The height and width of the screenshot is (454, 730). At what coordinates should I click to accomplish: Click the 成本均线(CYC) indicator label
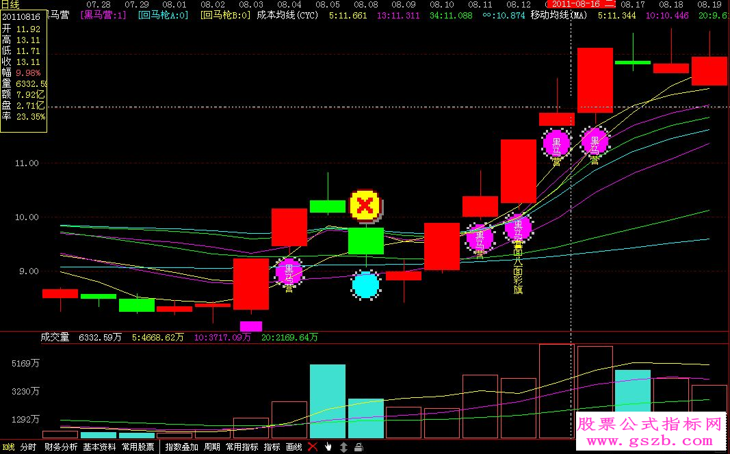(288, 15)
